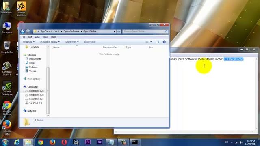Select Local Disk (E:)
Image resolution: width=260 pixels, height=146 pixels.
pyautogui.click(x=36, y=99)
